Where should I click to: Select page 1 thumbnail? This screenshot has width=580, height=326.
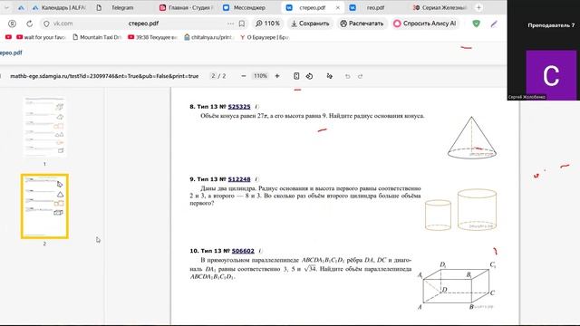[44, 127]
